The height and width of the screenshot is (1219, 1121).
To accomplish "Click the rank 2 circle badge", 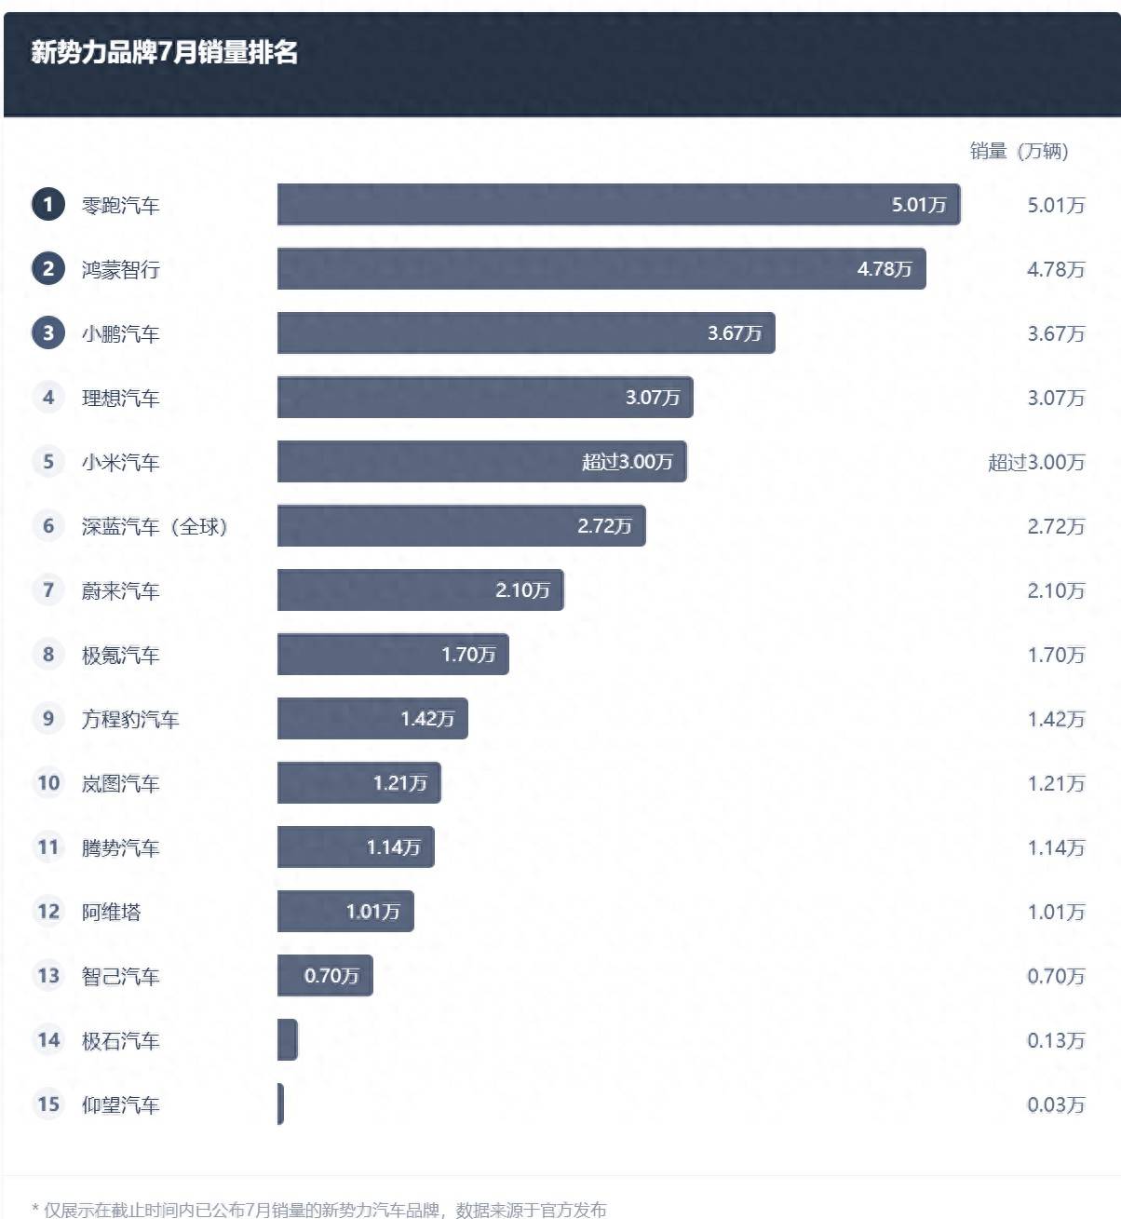I will pos(48,268).
